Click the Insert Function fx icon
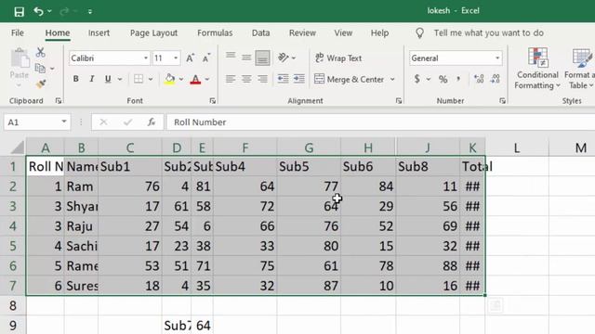The image size is (595, 334). click(152, 122)
